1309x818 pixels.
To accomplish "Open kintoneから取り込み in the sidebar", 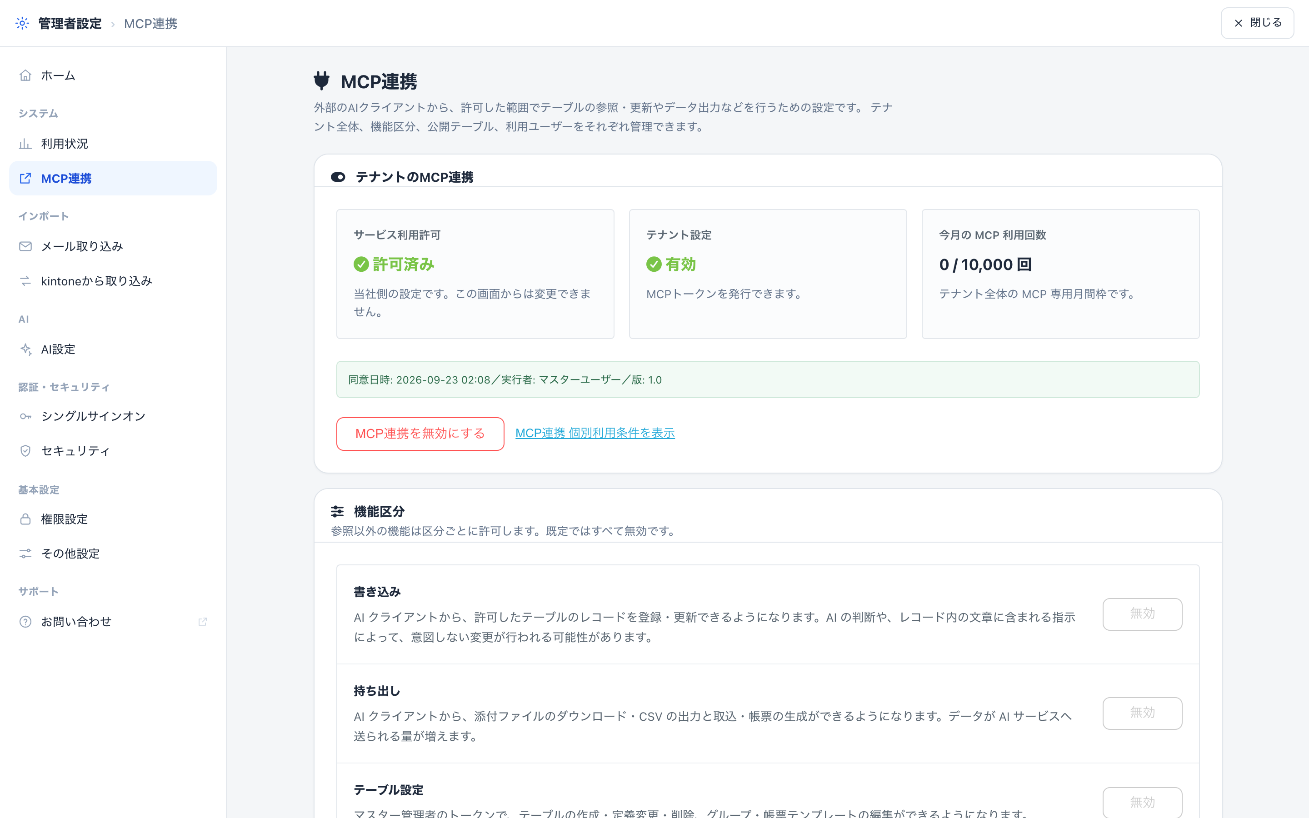I will click(113, 281).
